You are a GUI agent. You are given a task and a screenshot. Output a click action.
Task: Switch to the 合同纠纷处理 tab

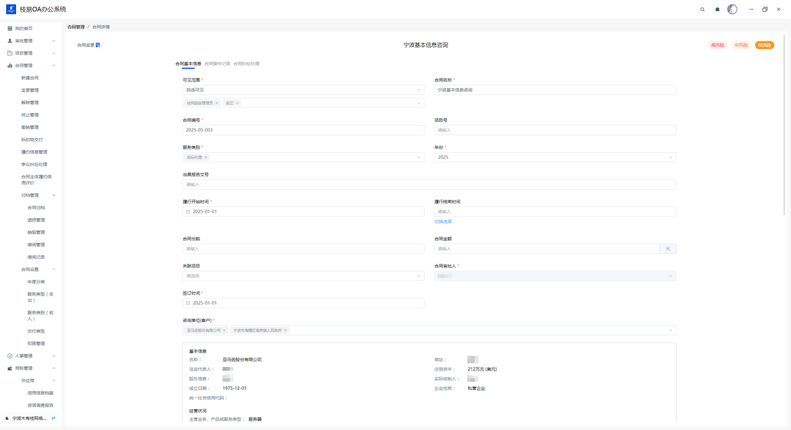[x=246, y=64]
